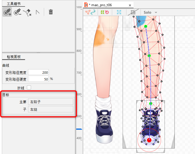Click the 变形路径宽度 value field
The width and height of the screenshot is (195, 154).
pyautogui.click(x=38, y=72)
